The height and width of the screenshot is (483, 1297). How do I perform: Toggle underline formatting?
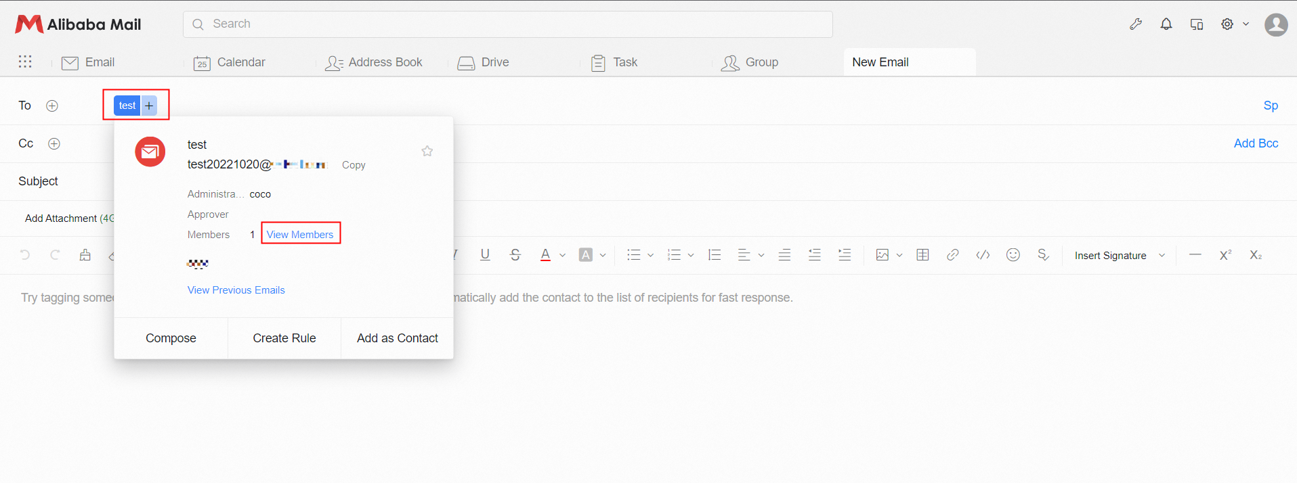pyautogui.click(x=485, y=255)
